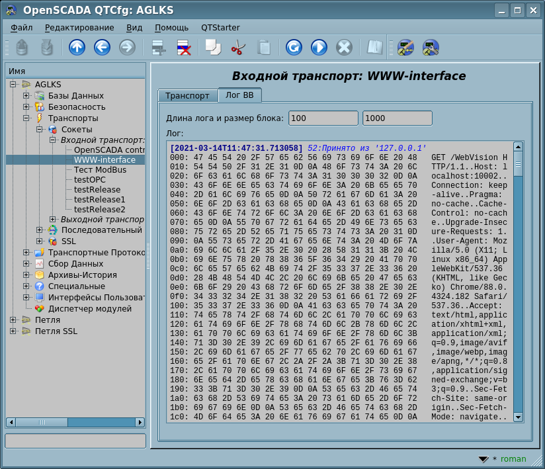The height and width of the screenshot is (469, 545).
Task: Click the log vertical scrollbar handle
Action: coord(518,165)
